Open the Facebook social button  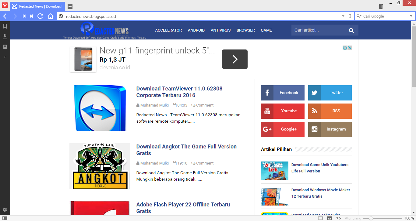pos(283,93)
